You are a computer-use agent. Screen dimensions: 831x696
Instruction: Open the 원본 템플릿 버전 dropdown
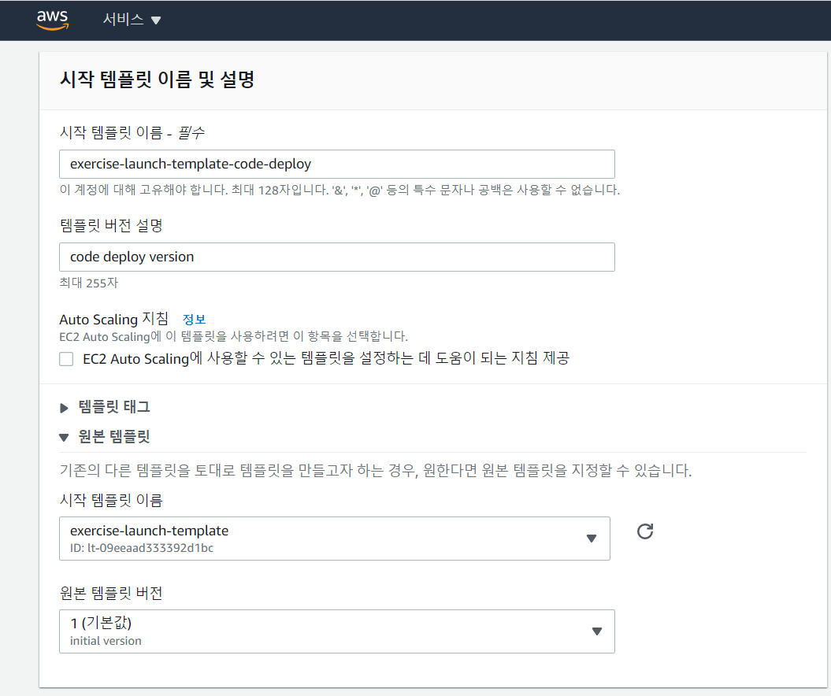coord(336,631)
